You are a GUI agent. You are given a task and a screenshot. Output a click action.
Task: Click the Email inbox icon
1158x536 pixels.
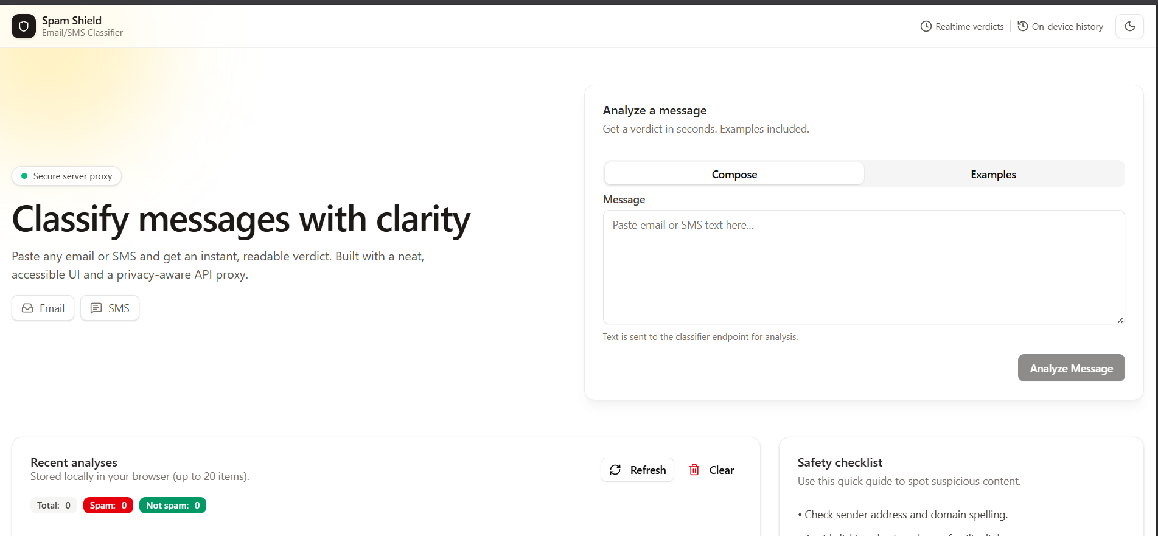(27, 308)
